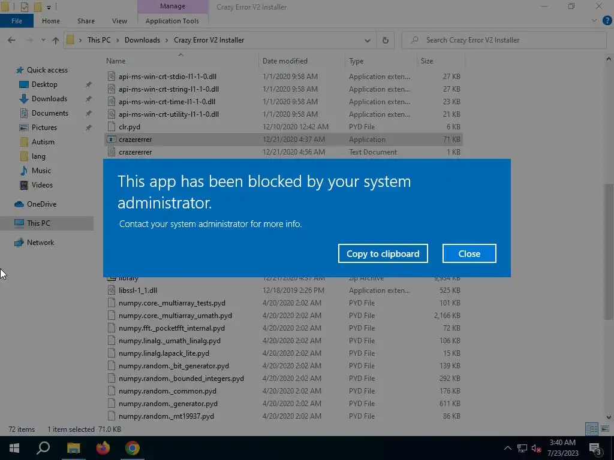The width and height of the screenshot is (614, 460).
Task: Go up one folder level
Action: click(x=56, y=40)
